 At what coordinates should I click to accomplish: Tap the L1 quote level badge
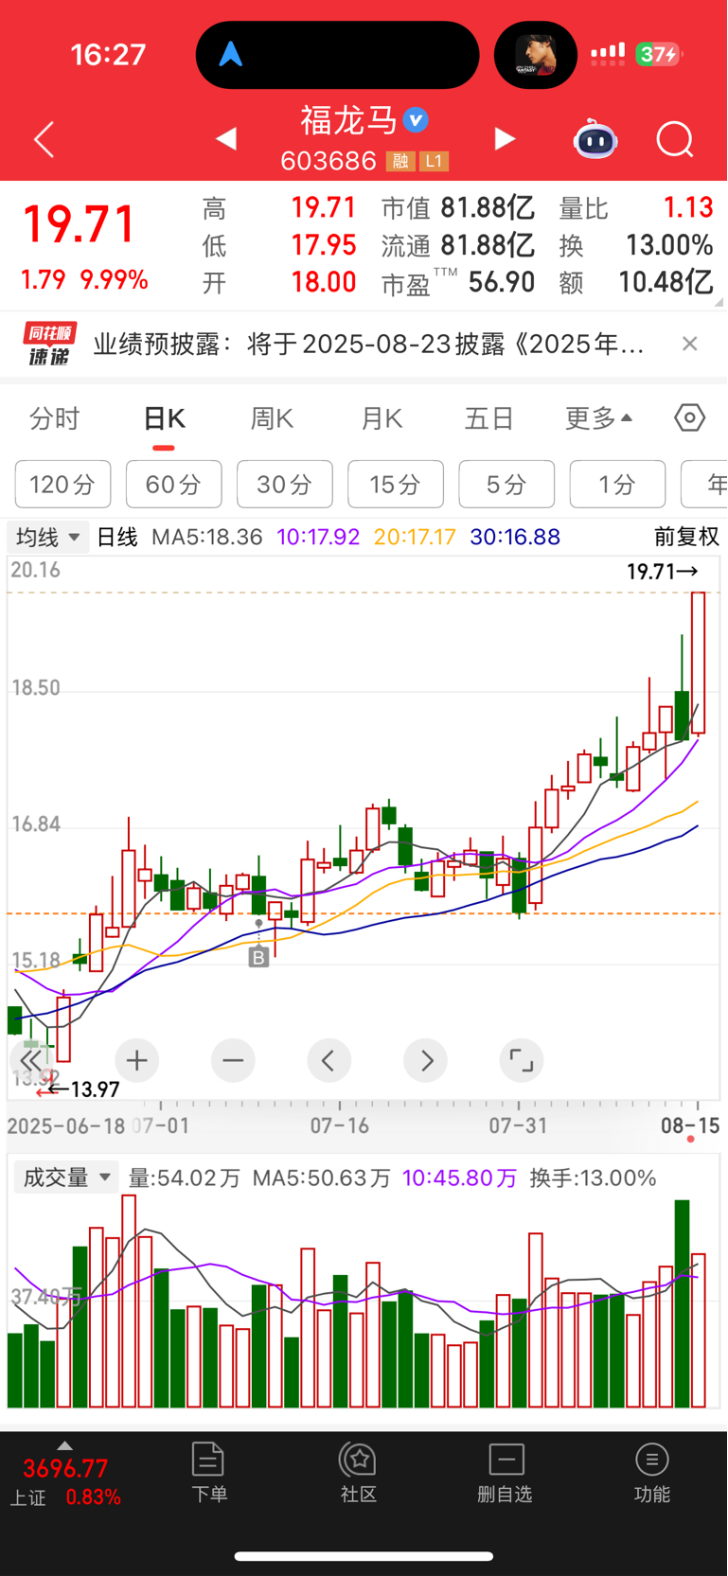click(434, 161)
